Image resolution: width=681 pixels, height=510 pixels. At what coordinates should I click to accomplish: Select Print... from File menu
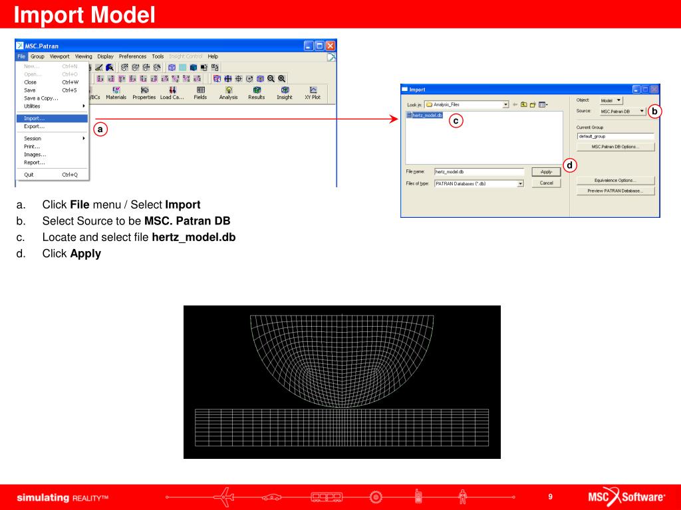click(x=52, y=147)
